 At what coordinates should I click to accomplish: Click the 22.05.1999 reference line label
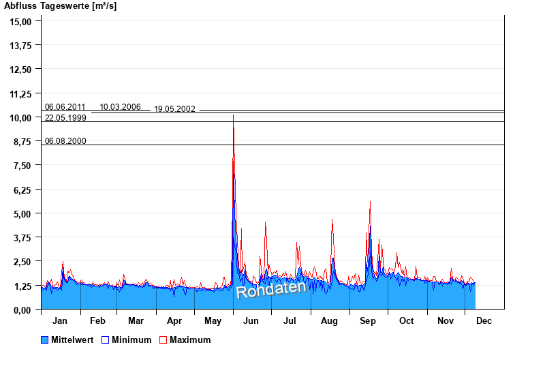pyautogui.click(x=65, y=118)
